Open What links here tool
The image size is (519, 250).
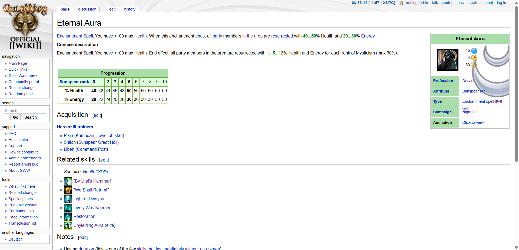(22, 186)
